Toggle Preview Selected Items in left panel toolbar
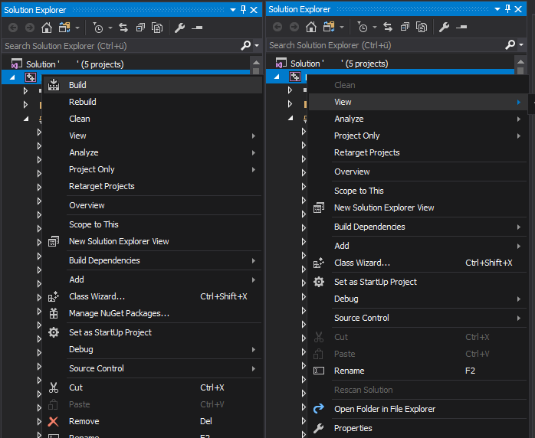535x438 pixels. pos(197,28)
